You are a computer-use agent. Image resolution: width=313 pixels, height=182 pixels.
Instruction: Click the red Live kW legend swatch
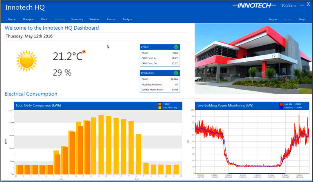(281, 104)
